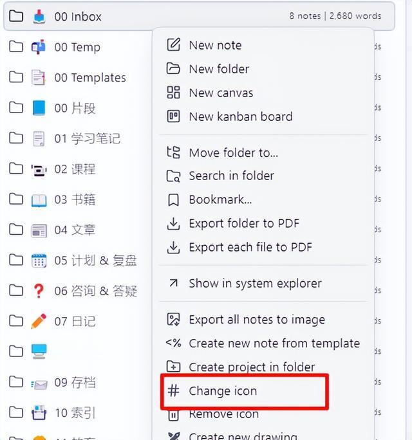This screenshot has width=412, height=440.
Task: Click the mailbox icon beside 00 Temp
Action: [x=39, y=46]
